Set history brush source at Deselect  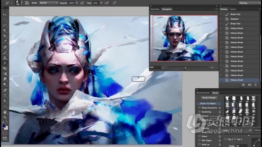pyautogui.click(x=221, y=19)
